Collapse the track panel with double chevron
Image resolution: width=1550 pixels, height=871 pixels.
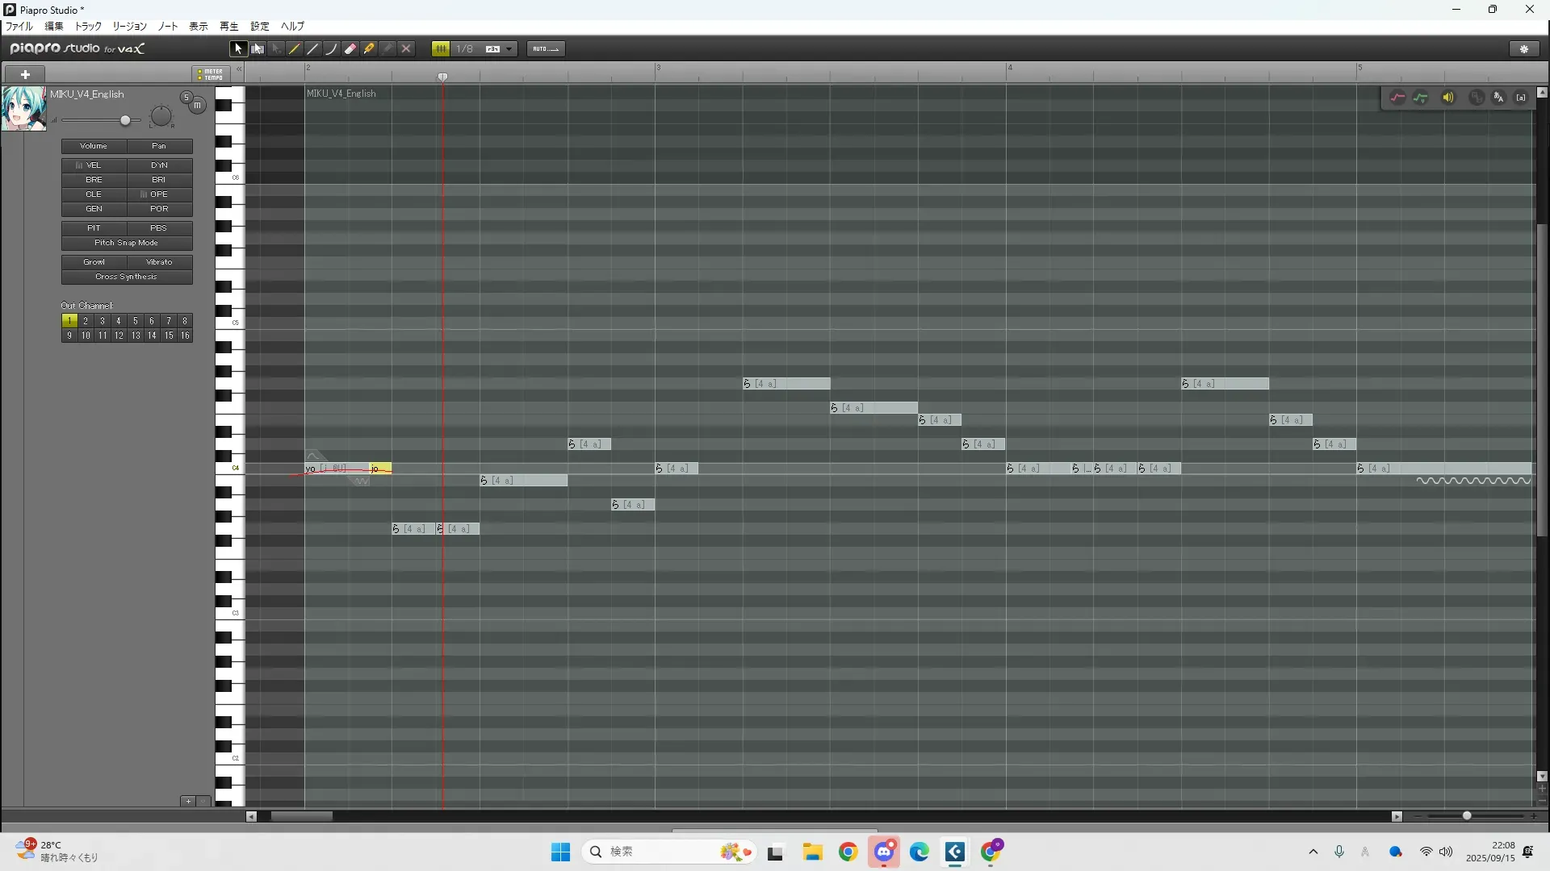point(239,69)
